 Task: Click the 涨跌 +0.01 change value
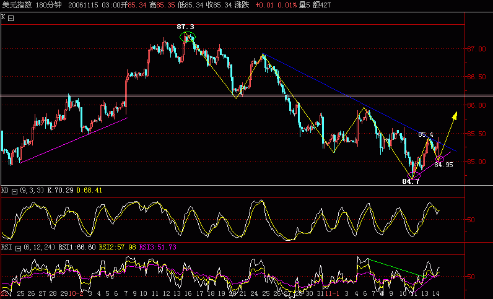(x=255, y=5)
